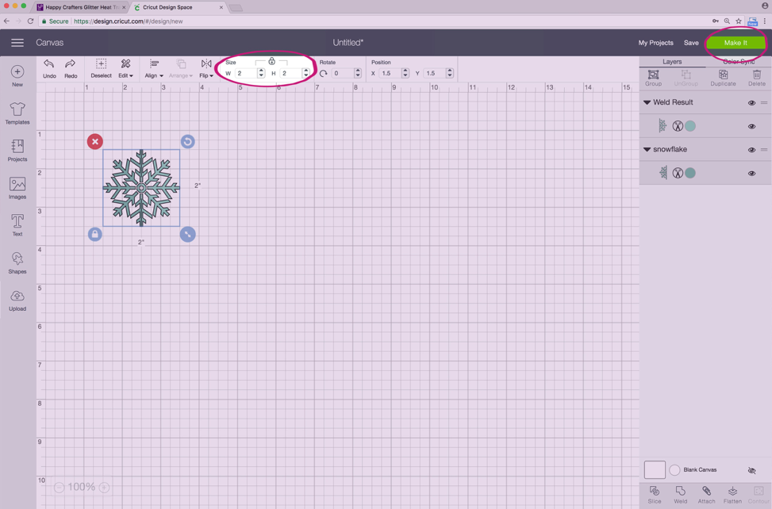Toggle the size aspect ratio lock

272,62
